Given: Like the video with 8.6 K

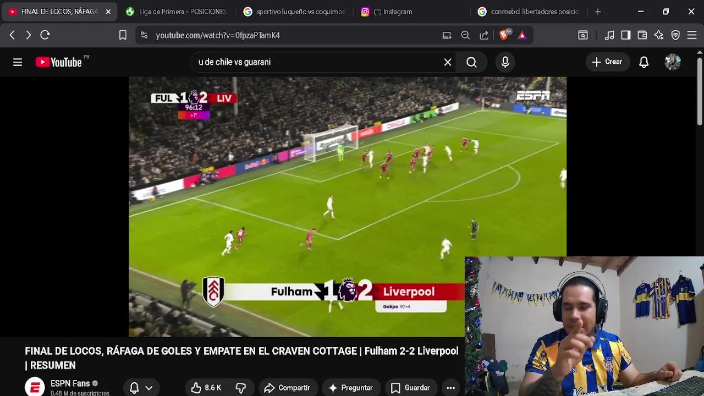Looking at the screenshot, I should (206, 388).
